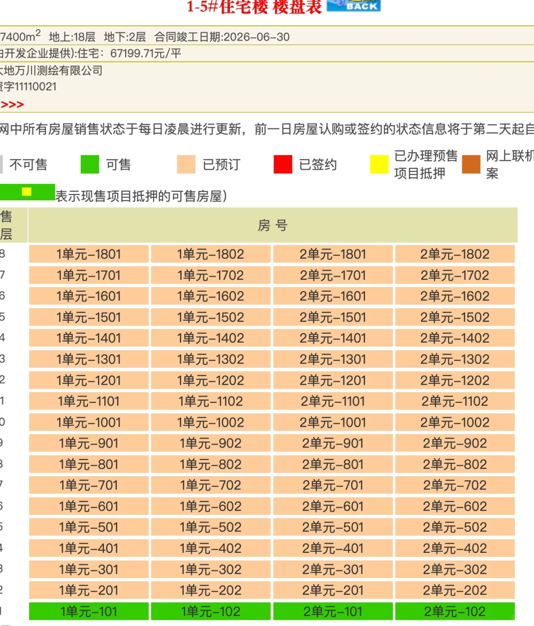This screenshot has height=626, width=534.
Task: Open unit 1单元-1101
Action: click(89, 401)
